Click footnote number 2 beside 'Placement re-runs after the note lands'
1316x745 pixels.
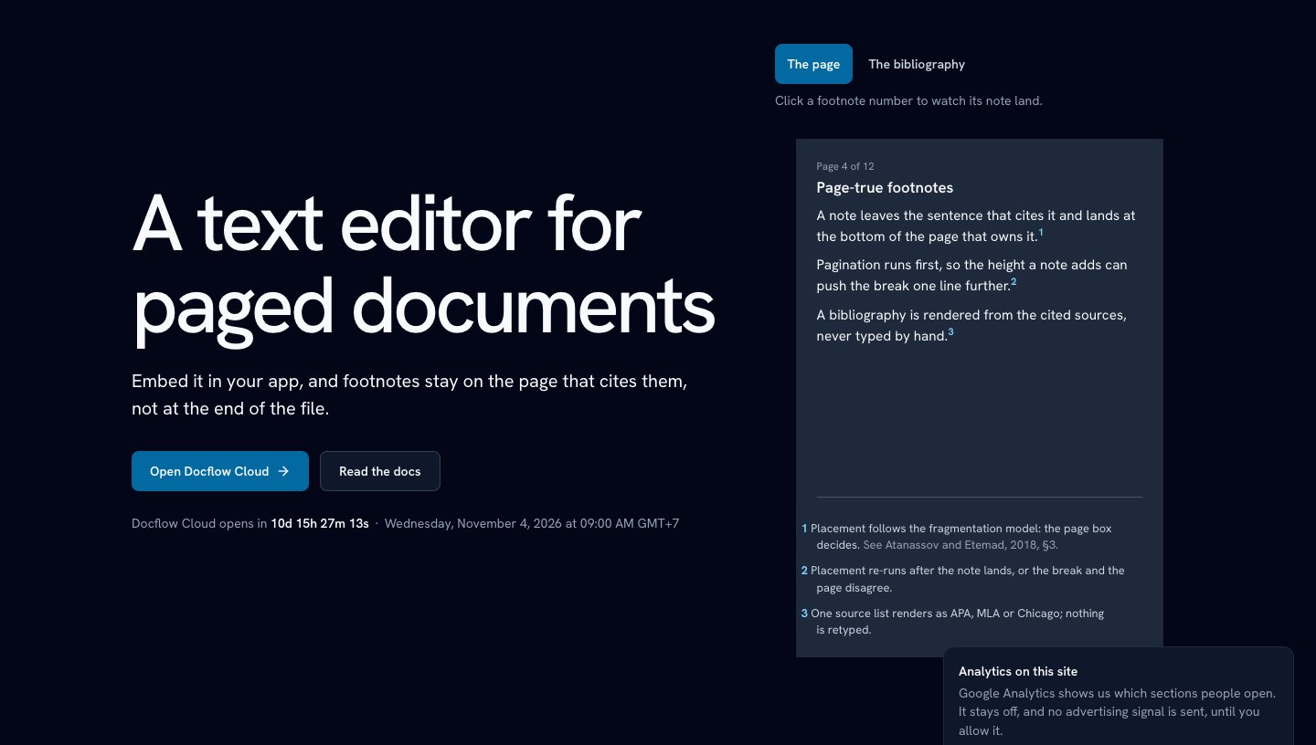[804, 571]
